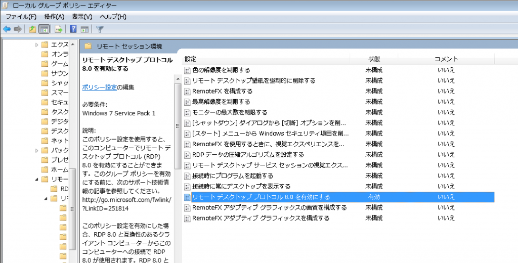Select プレゼ folder in tree
The height and width of the screenshot is (263, 518).
(x=60, y=160)
